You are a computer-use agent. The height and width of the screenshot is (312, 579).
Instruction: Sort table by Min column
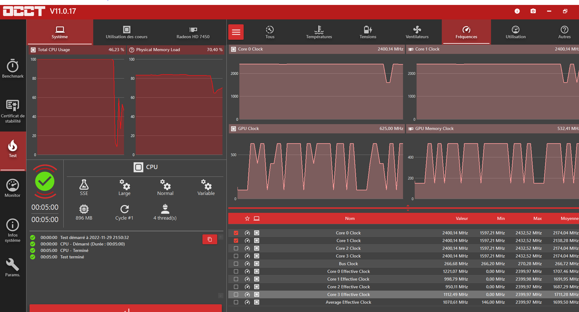point(501,218)
